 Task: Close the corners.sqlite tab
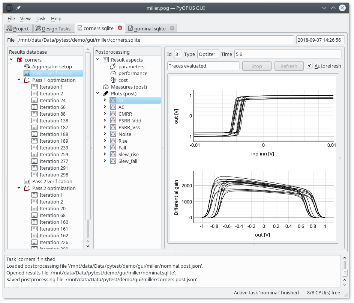(x=120, y=28)
